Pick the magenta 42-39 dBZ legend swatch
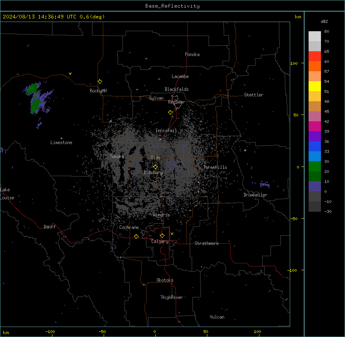 tap(315, 126)
